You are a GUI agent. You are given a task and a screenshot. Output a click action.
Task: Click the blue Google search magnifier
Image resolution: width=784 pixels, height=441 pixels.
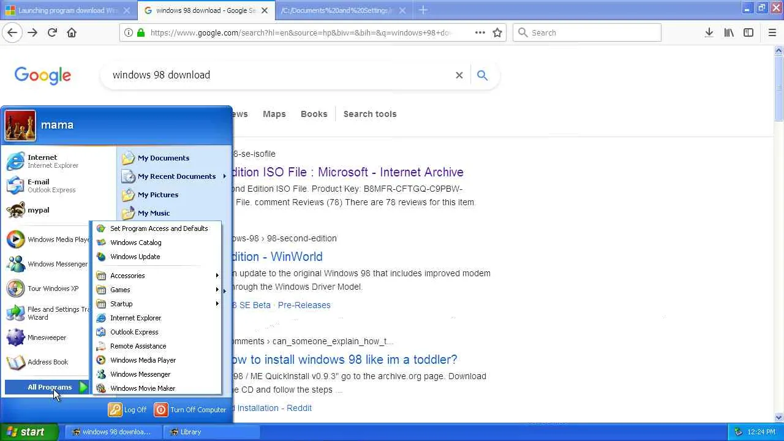click(x=482, y=75)
